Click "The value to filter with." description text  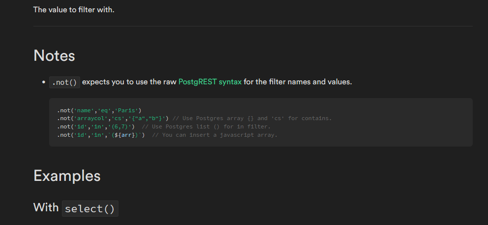74,9
